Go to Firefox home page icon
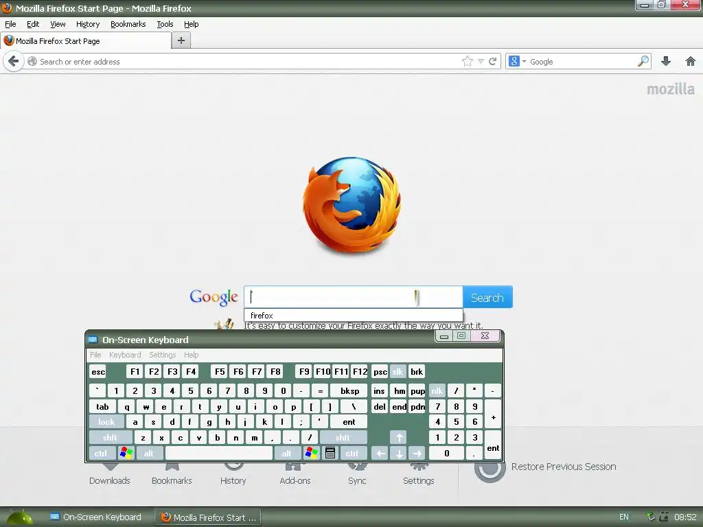703x527 pixels. tap(691, 61)
